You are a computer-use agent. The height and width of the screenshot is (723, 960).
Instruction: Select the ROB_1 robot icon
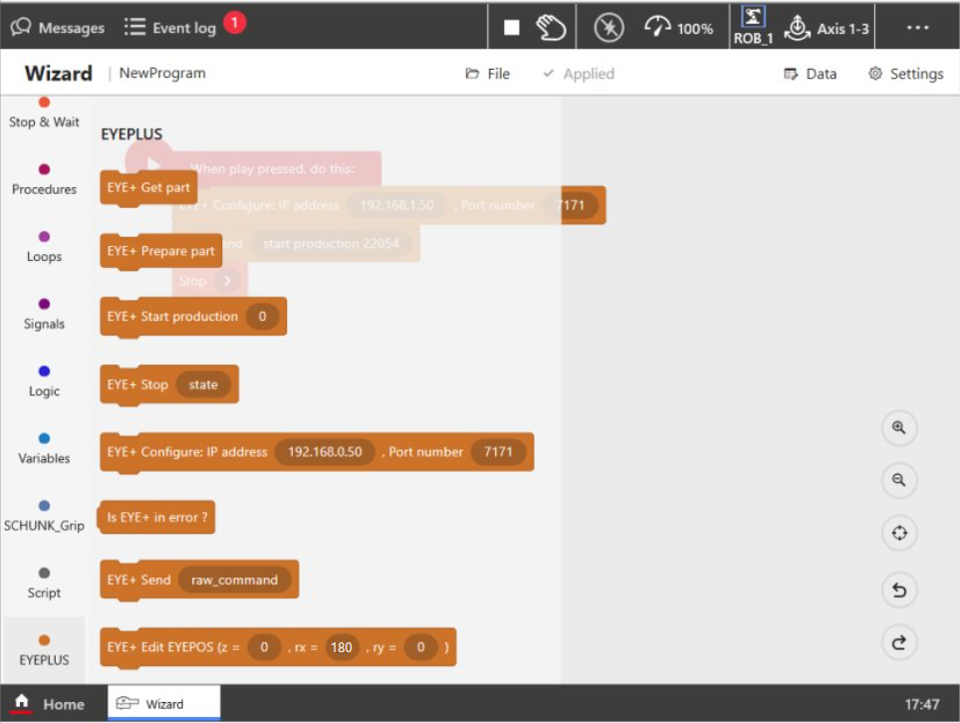click(752, 26)
